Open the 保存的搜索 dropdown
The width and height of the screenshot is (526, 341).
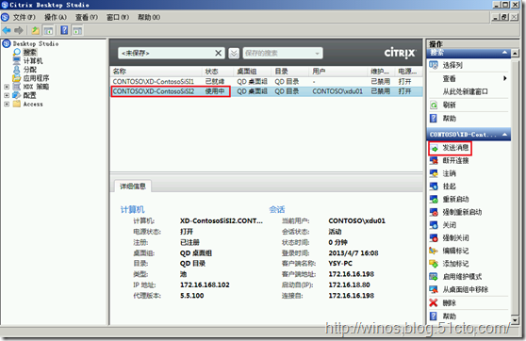283,53
